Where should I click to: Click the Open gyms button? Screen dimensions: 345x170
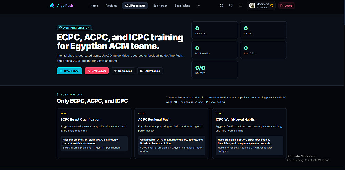pyautogui.click(x=123, y=71)
